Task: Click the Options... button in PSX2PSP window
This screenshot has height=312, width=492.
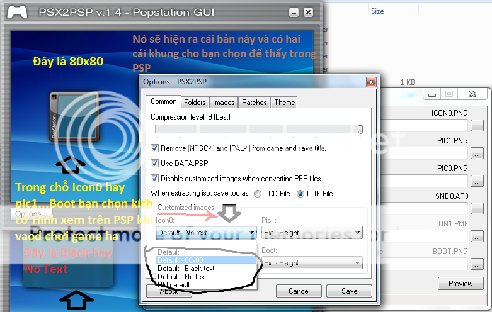Action: pyautogui.click(x=31, y=214)
